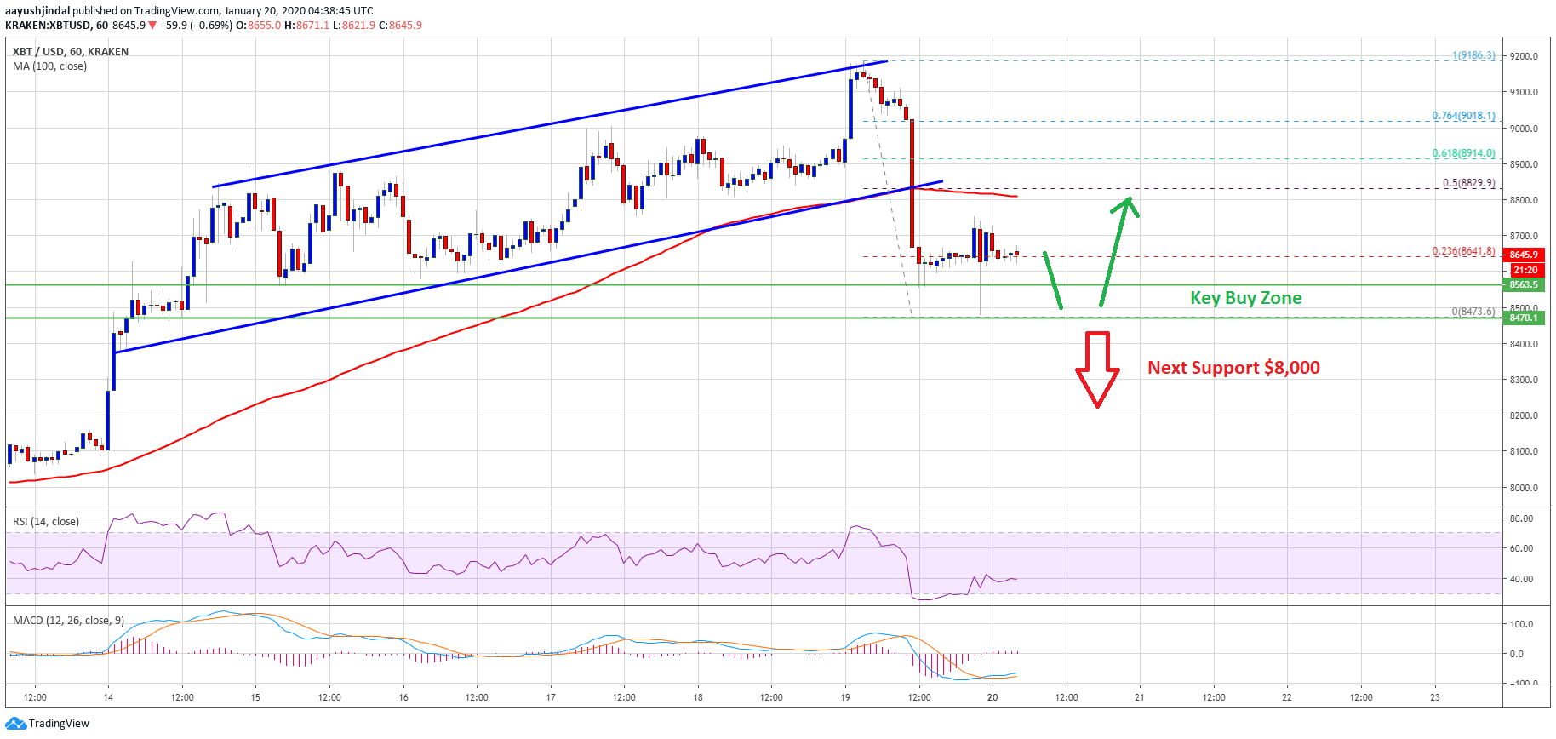Screen dimensions: 1556x739
Task: Select the RSI (14, close) indicator label
Action: pos(46,522)
